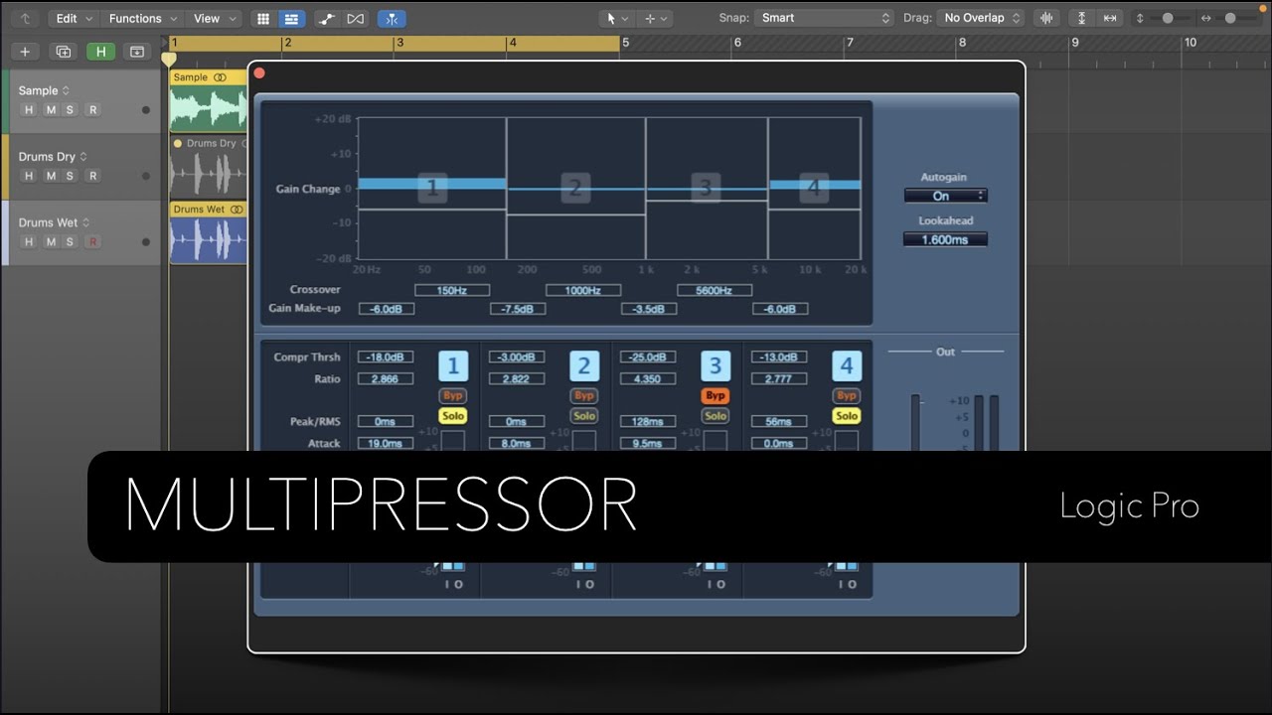Adjust the vertical zoom slider
The height and width of the screenshot is (715, 1272).
point(1169,18)
